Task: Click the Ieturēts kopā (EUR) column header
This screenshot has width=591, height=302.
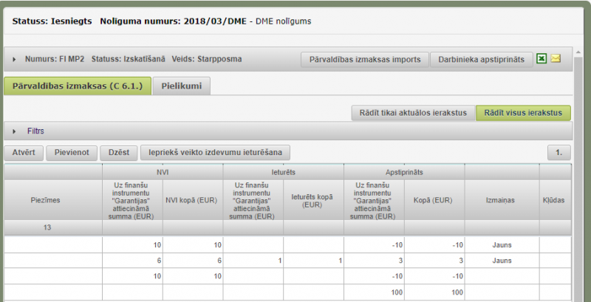Action: pos(313,200)
